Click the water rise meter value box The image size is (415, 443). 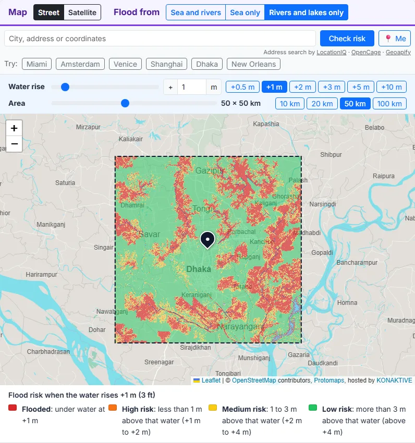click(192, 87)
